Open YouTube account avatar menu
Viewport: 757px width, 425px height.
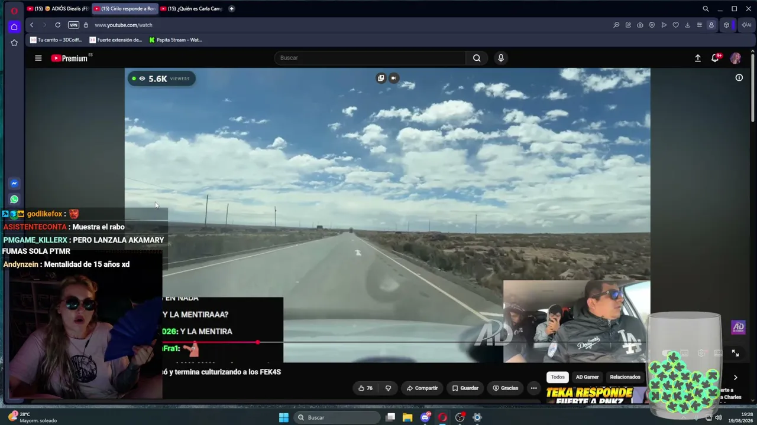pyautogui.click(x=736, y=58)
